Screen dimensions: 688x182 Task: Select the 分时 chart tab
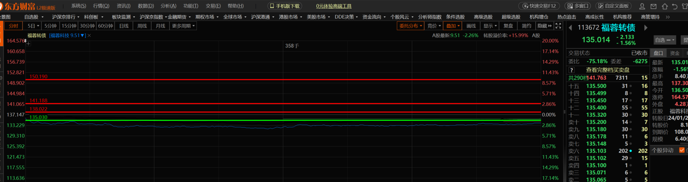[14, 26]
